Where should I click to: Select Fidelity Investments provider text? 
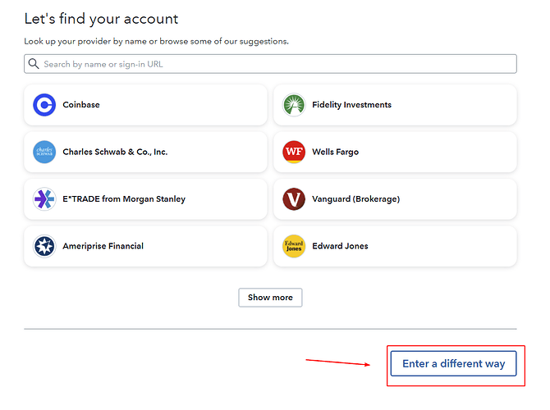[352, 105]
